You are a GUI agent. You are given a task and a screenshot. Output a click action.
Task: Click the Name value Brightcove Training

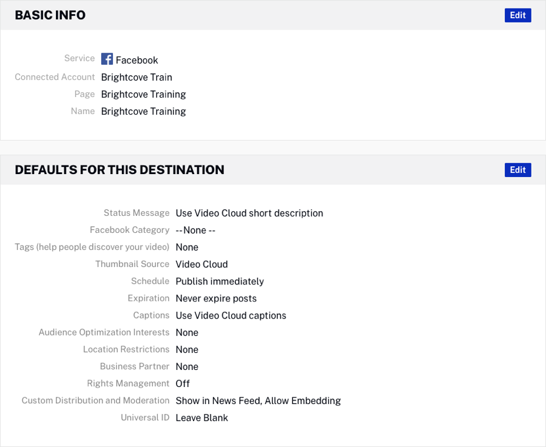tap(143, 111)
